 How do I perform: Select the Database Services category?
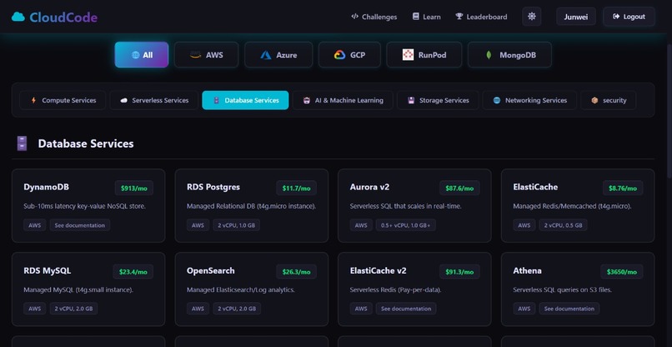click(245, 100)
